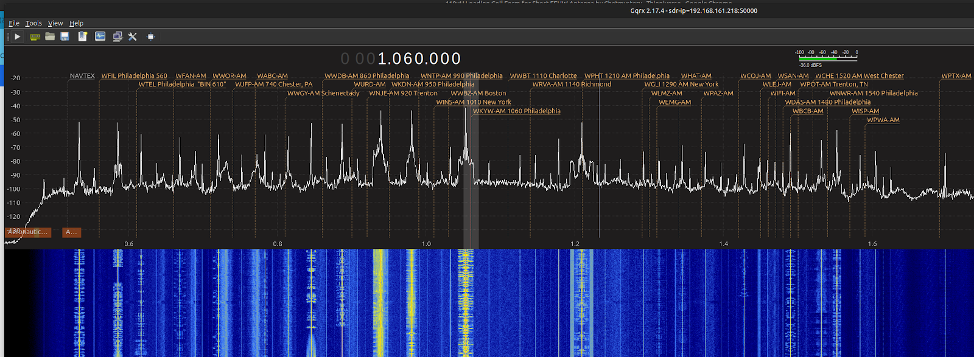
Task: Select the WSAN-AM bookmark tag
Action: (x=793, y=76)
